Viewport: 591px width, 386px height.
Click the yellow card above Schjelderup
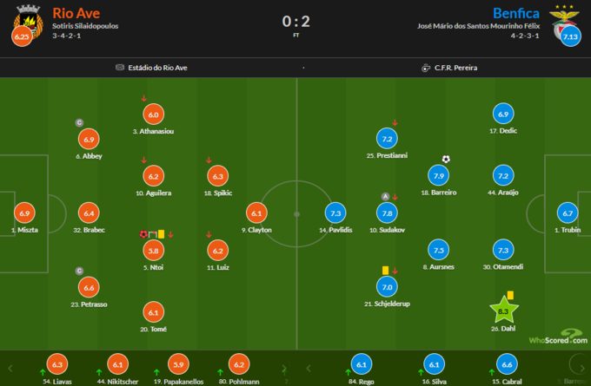384,271
